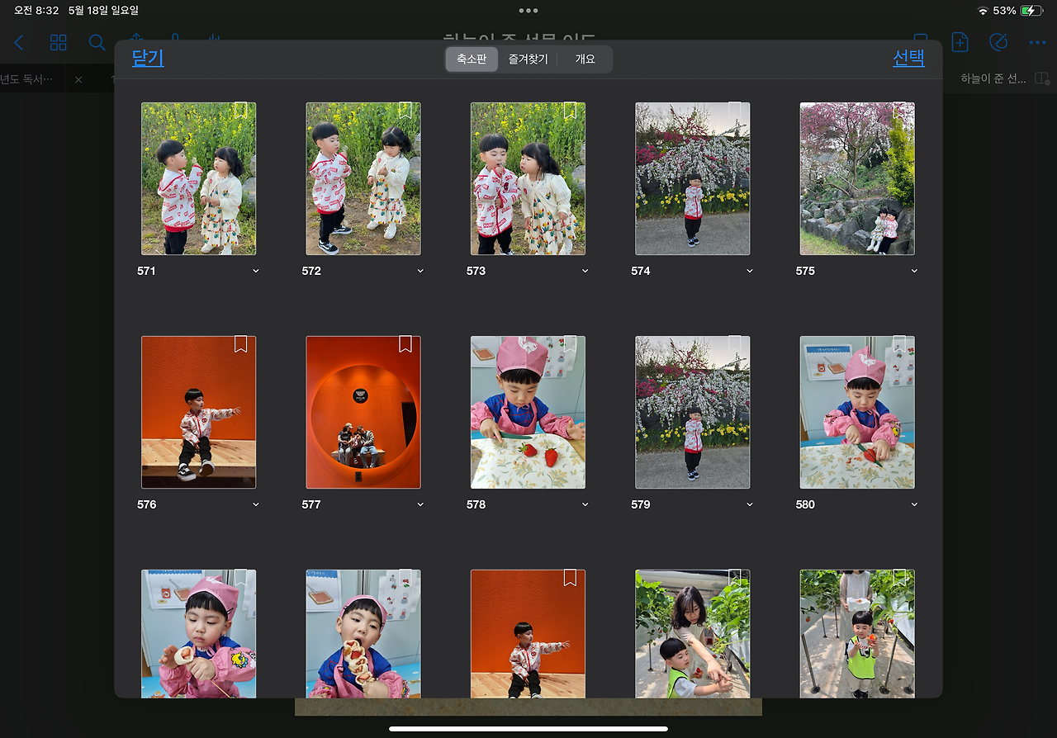Viewport: 1057px width, 738px height.
Task: Open the share/export icon in the top toolbar
Action: tap(137, 39)
